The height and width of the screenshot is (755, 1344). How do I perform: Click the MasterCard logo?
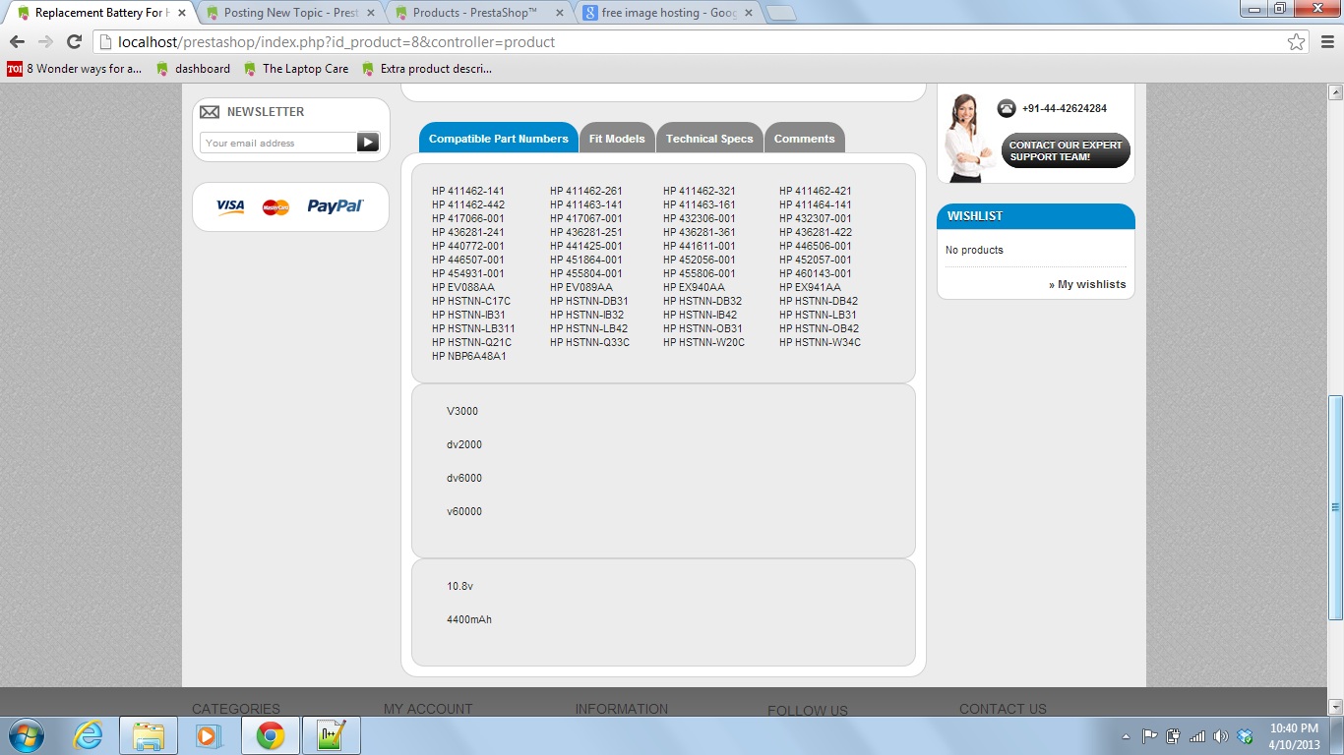click(x=275, y=206)
